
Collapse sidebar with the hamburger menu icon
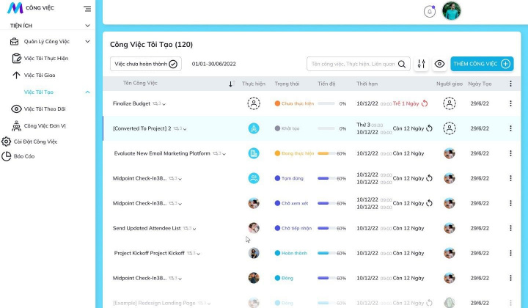coord(87,9)
